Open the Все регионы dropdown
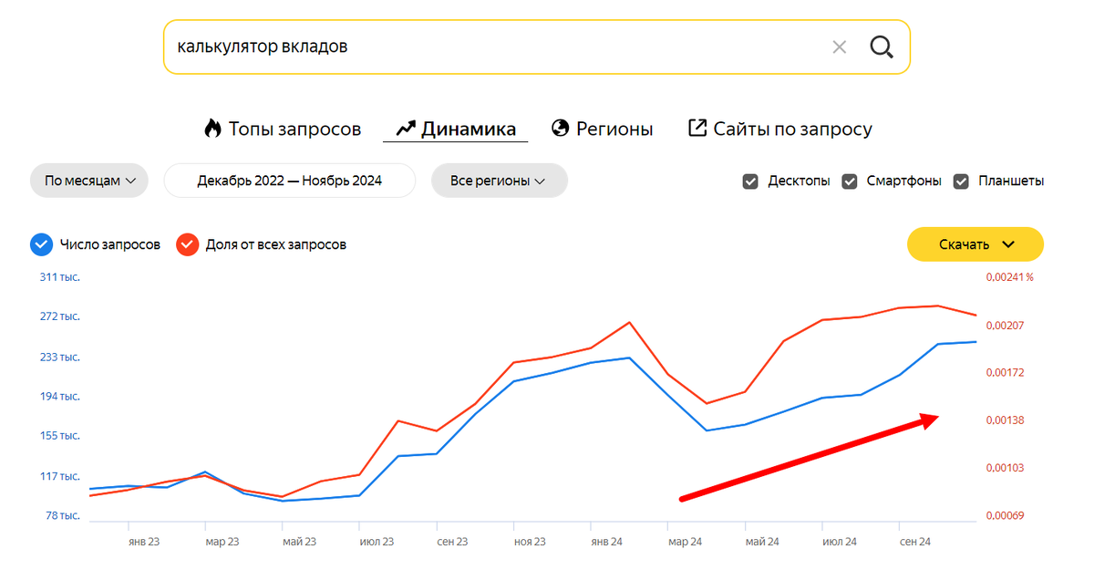The image size is (1094, 570). point(499,181)
